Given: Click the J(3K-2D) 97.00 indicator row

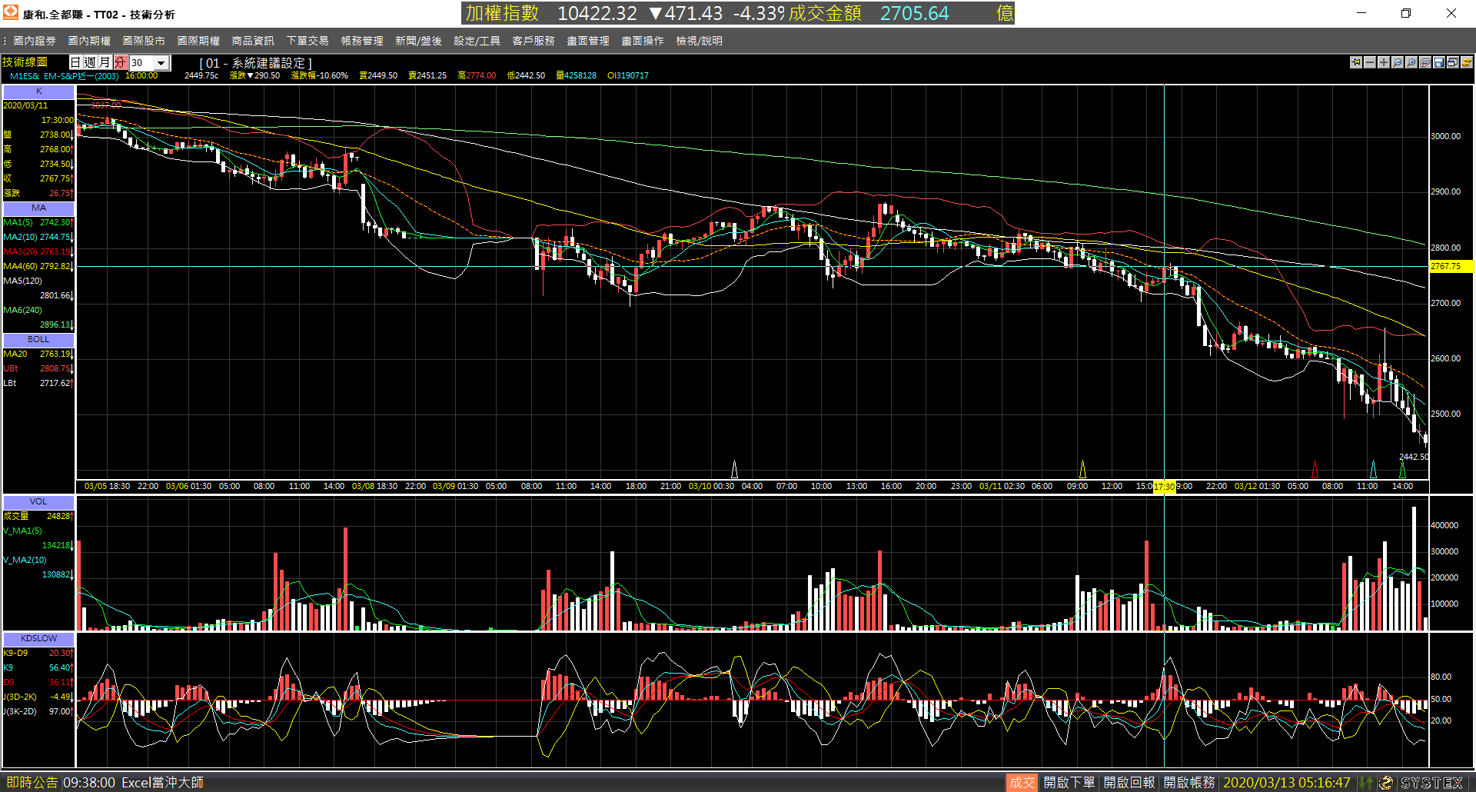Looking at the screenshot, I should coord(38,712).
